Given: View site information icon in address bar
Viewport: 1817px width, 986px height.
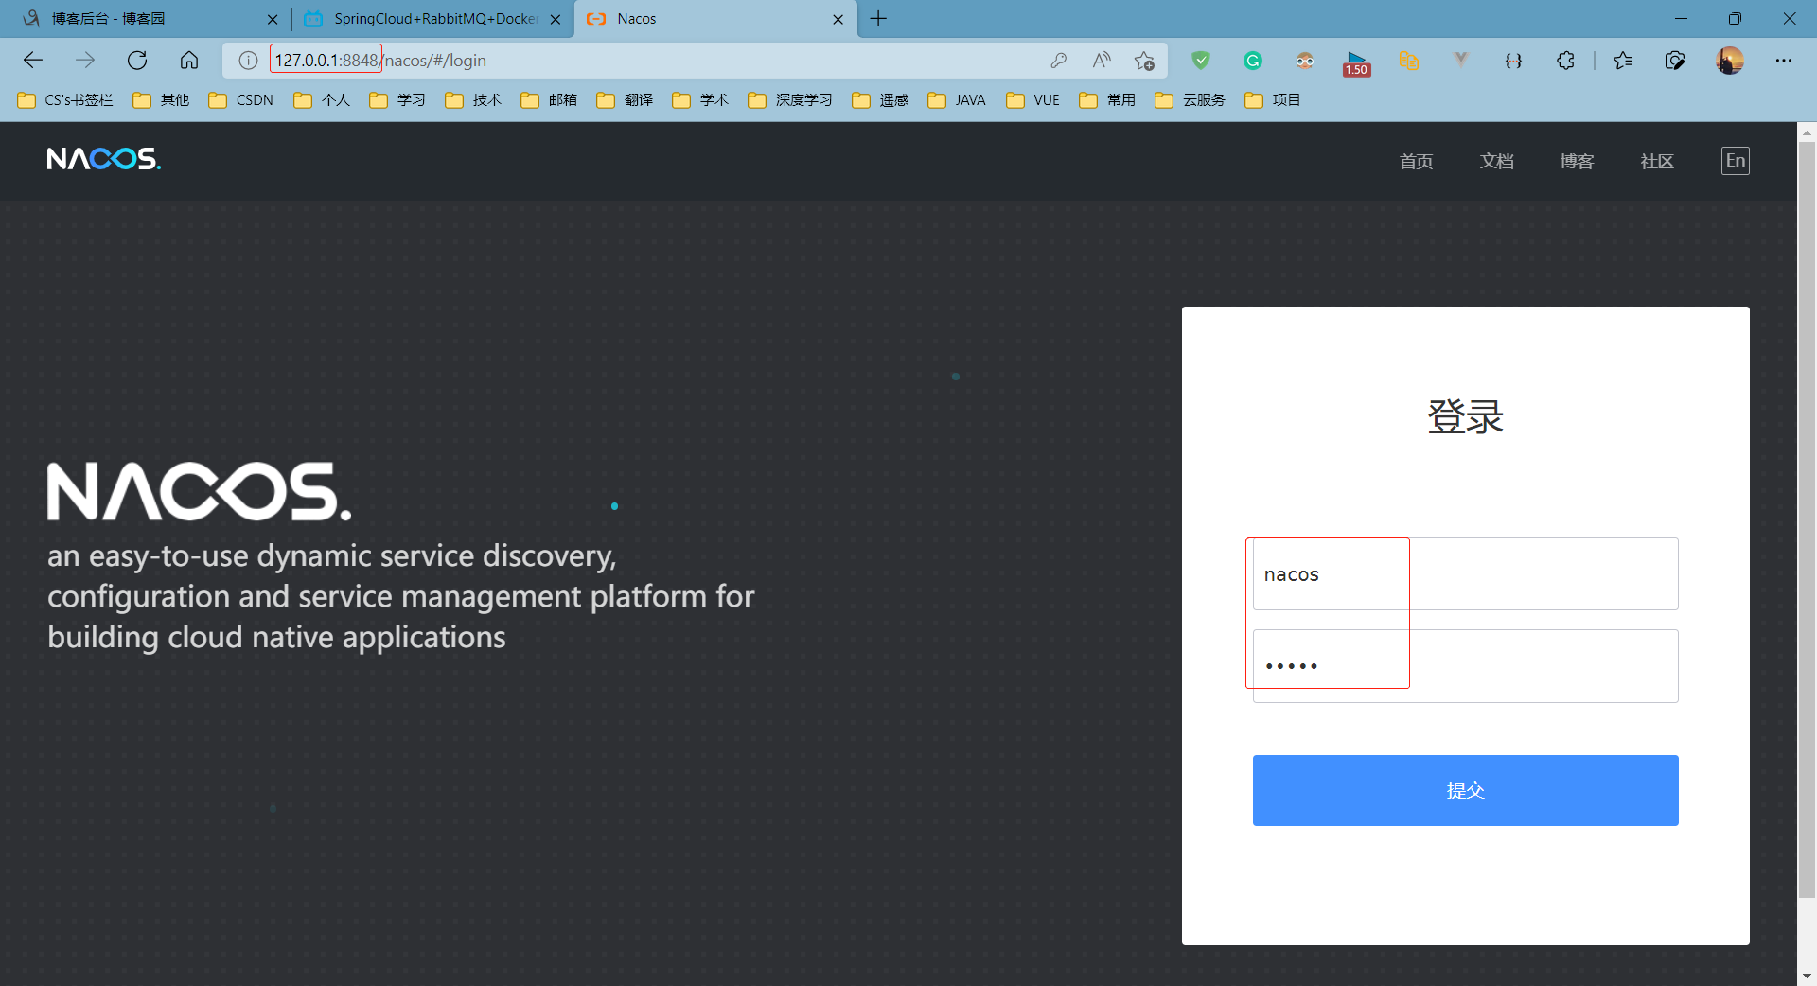Looking at the screenshot, I should coord(248,61).
